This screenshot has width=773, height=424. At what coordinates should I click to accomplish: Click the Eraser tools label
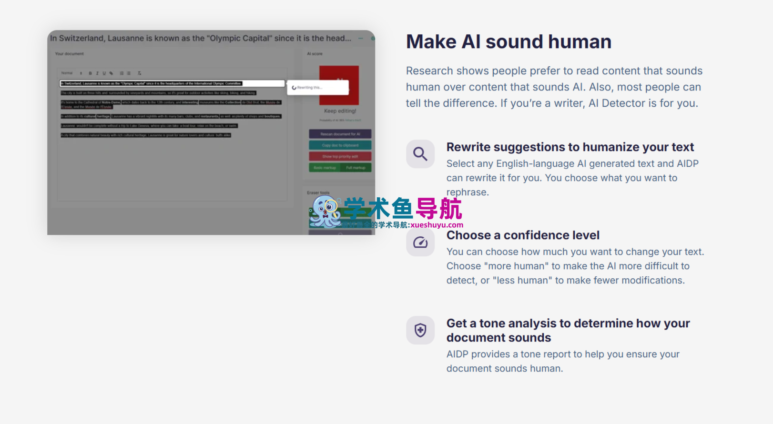click(318, 192)
